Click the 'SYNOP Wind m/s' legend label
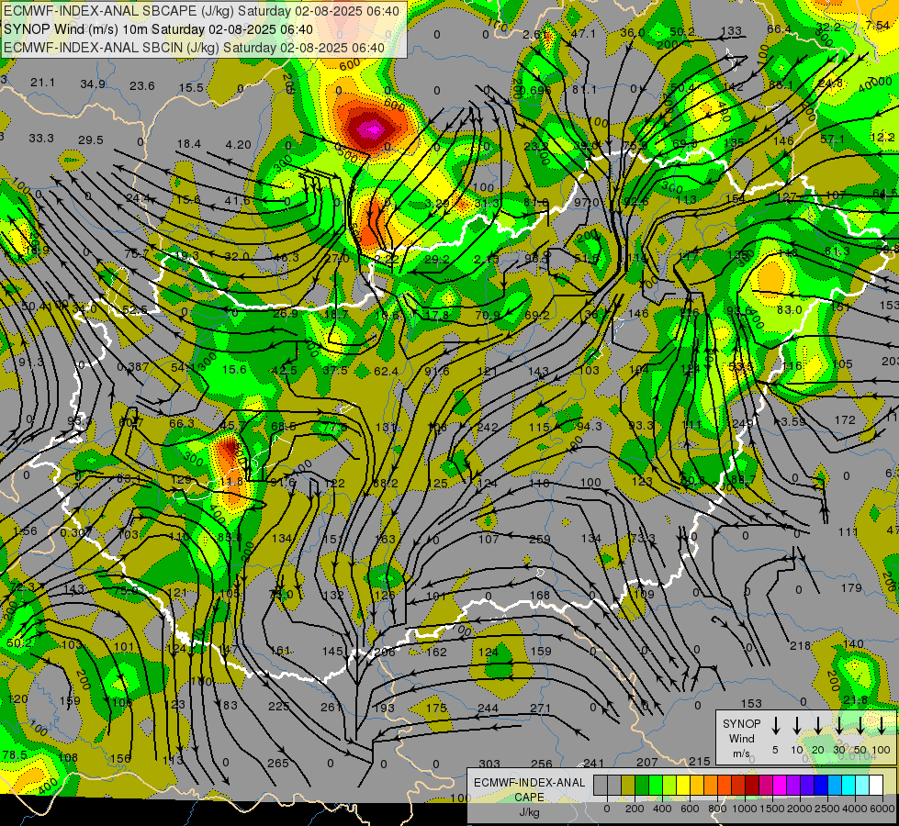This screenshot has width=899, height=826. pos(741,739)
